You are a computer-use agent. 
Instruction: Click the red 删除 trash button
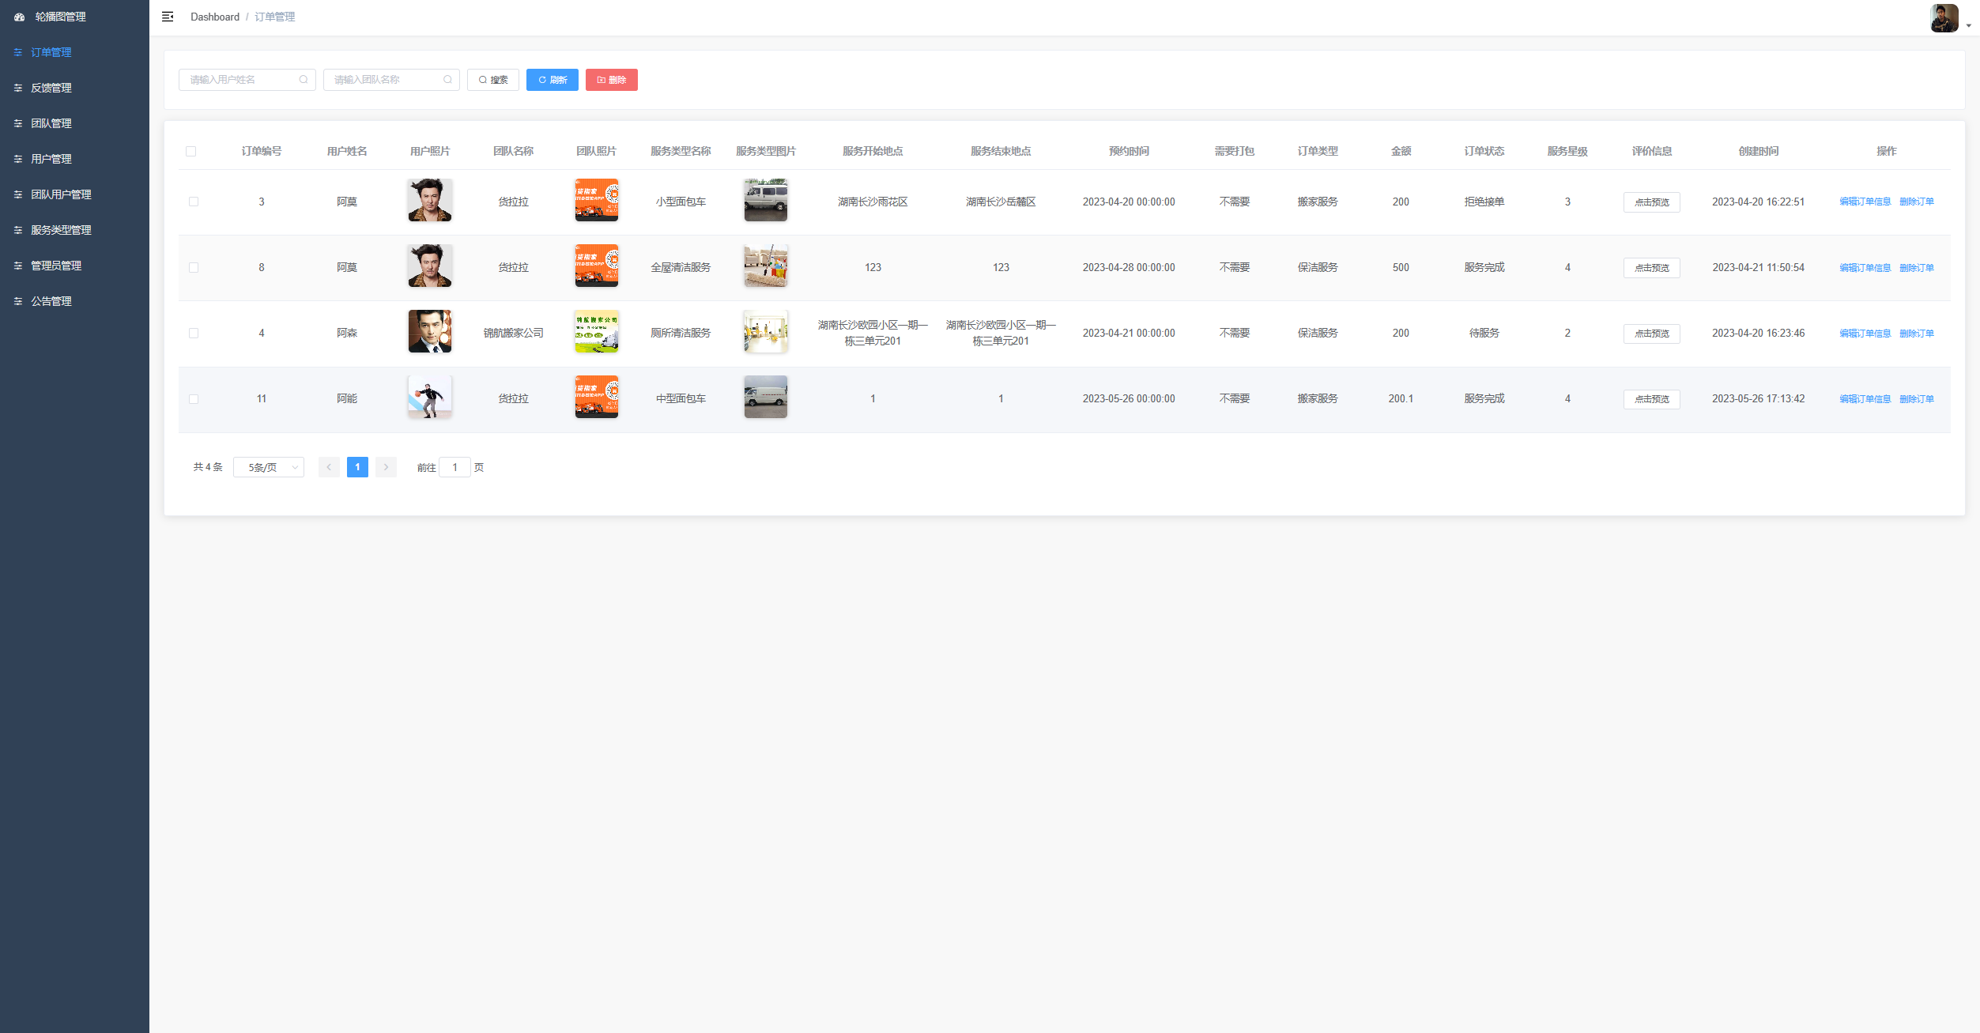tap(611, 80)
